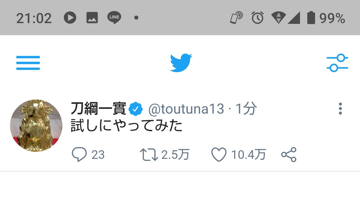Screen dimensions: 360x197
Task: Tap the LINE notification icon
Action: click(x=114, y=18)
